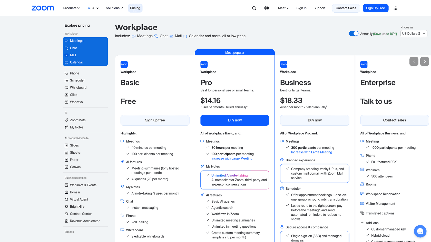Click Sign Up Free header button
The image size is (431, 242).
pos(376,8)
